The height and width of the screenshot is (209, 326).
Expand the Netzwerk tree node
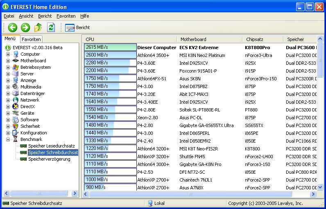click(x=8, y=100)
